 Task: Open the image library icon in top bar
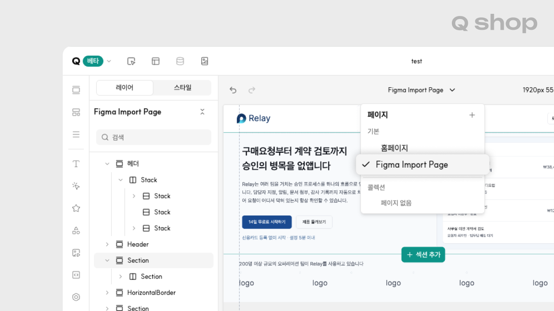(205, 61)
